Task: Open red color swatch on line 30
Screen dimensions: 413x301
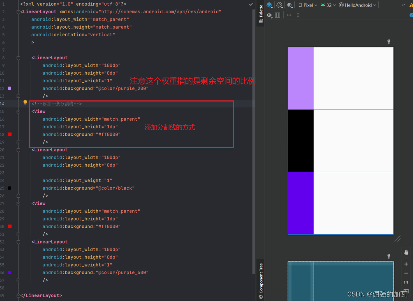Action: tap(10, 226)
